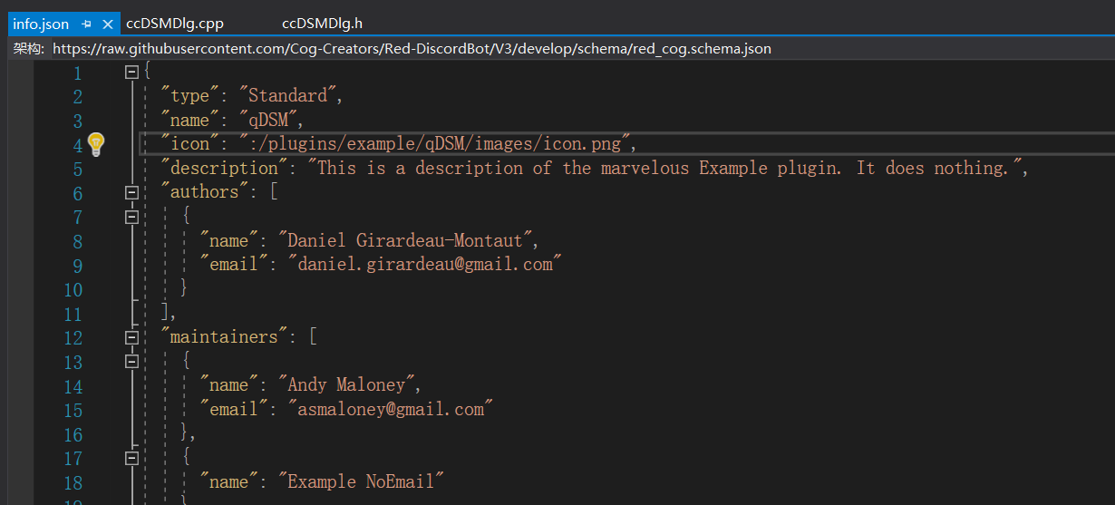Click the "icon" key on line 4
The image size is (1115, 505).
pos(189,143)
